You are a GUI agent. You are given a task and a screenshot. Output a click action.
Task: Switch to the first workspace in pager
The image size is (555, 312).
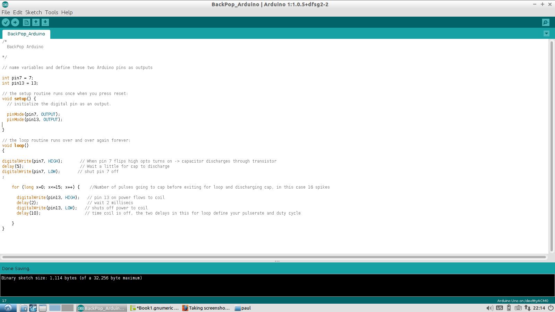[x=55, y=308]
